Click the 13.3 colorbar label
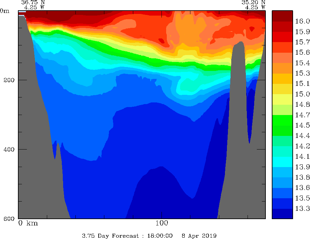This screenshot has width=310, height=239. pos(302,209)
